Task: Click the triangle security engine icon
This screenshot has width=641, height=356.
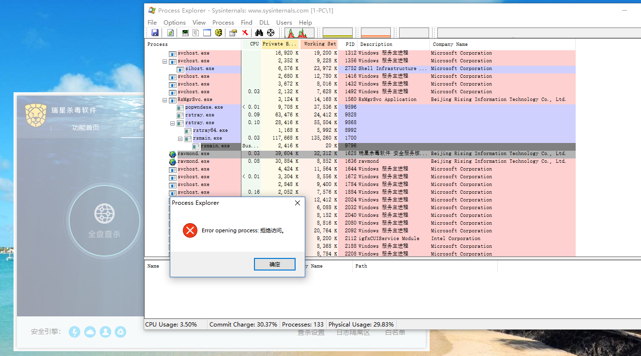Action: pyautogui.click(x=120, y=332)
